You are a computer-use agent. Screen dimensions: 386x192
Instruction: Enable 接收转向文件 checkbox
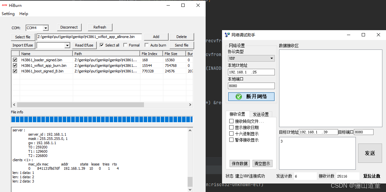(231, 121)
